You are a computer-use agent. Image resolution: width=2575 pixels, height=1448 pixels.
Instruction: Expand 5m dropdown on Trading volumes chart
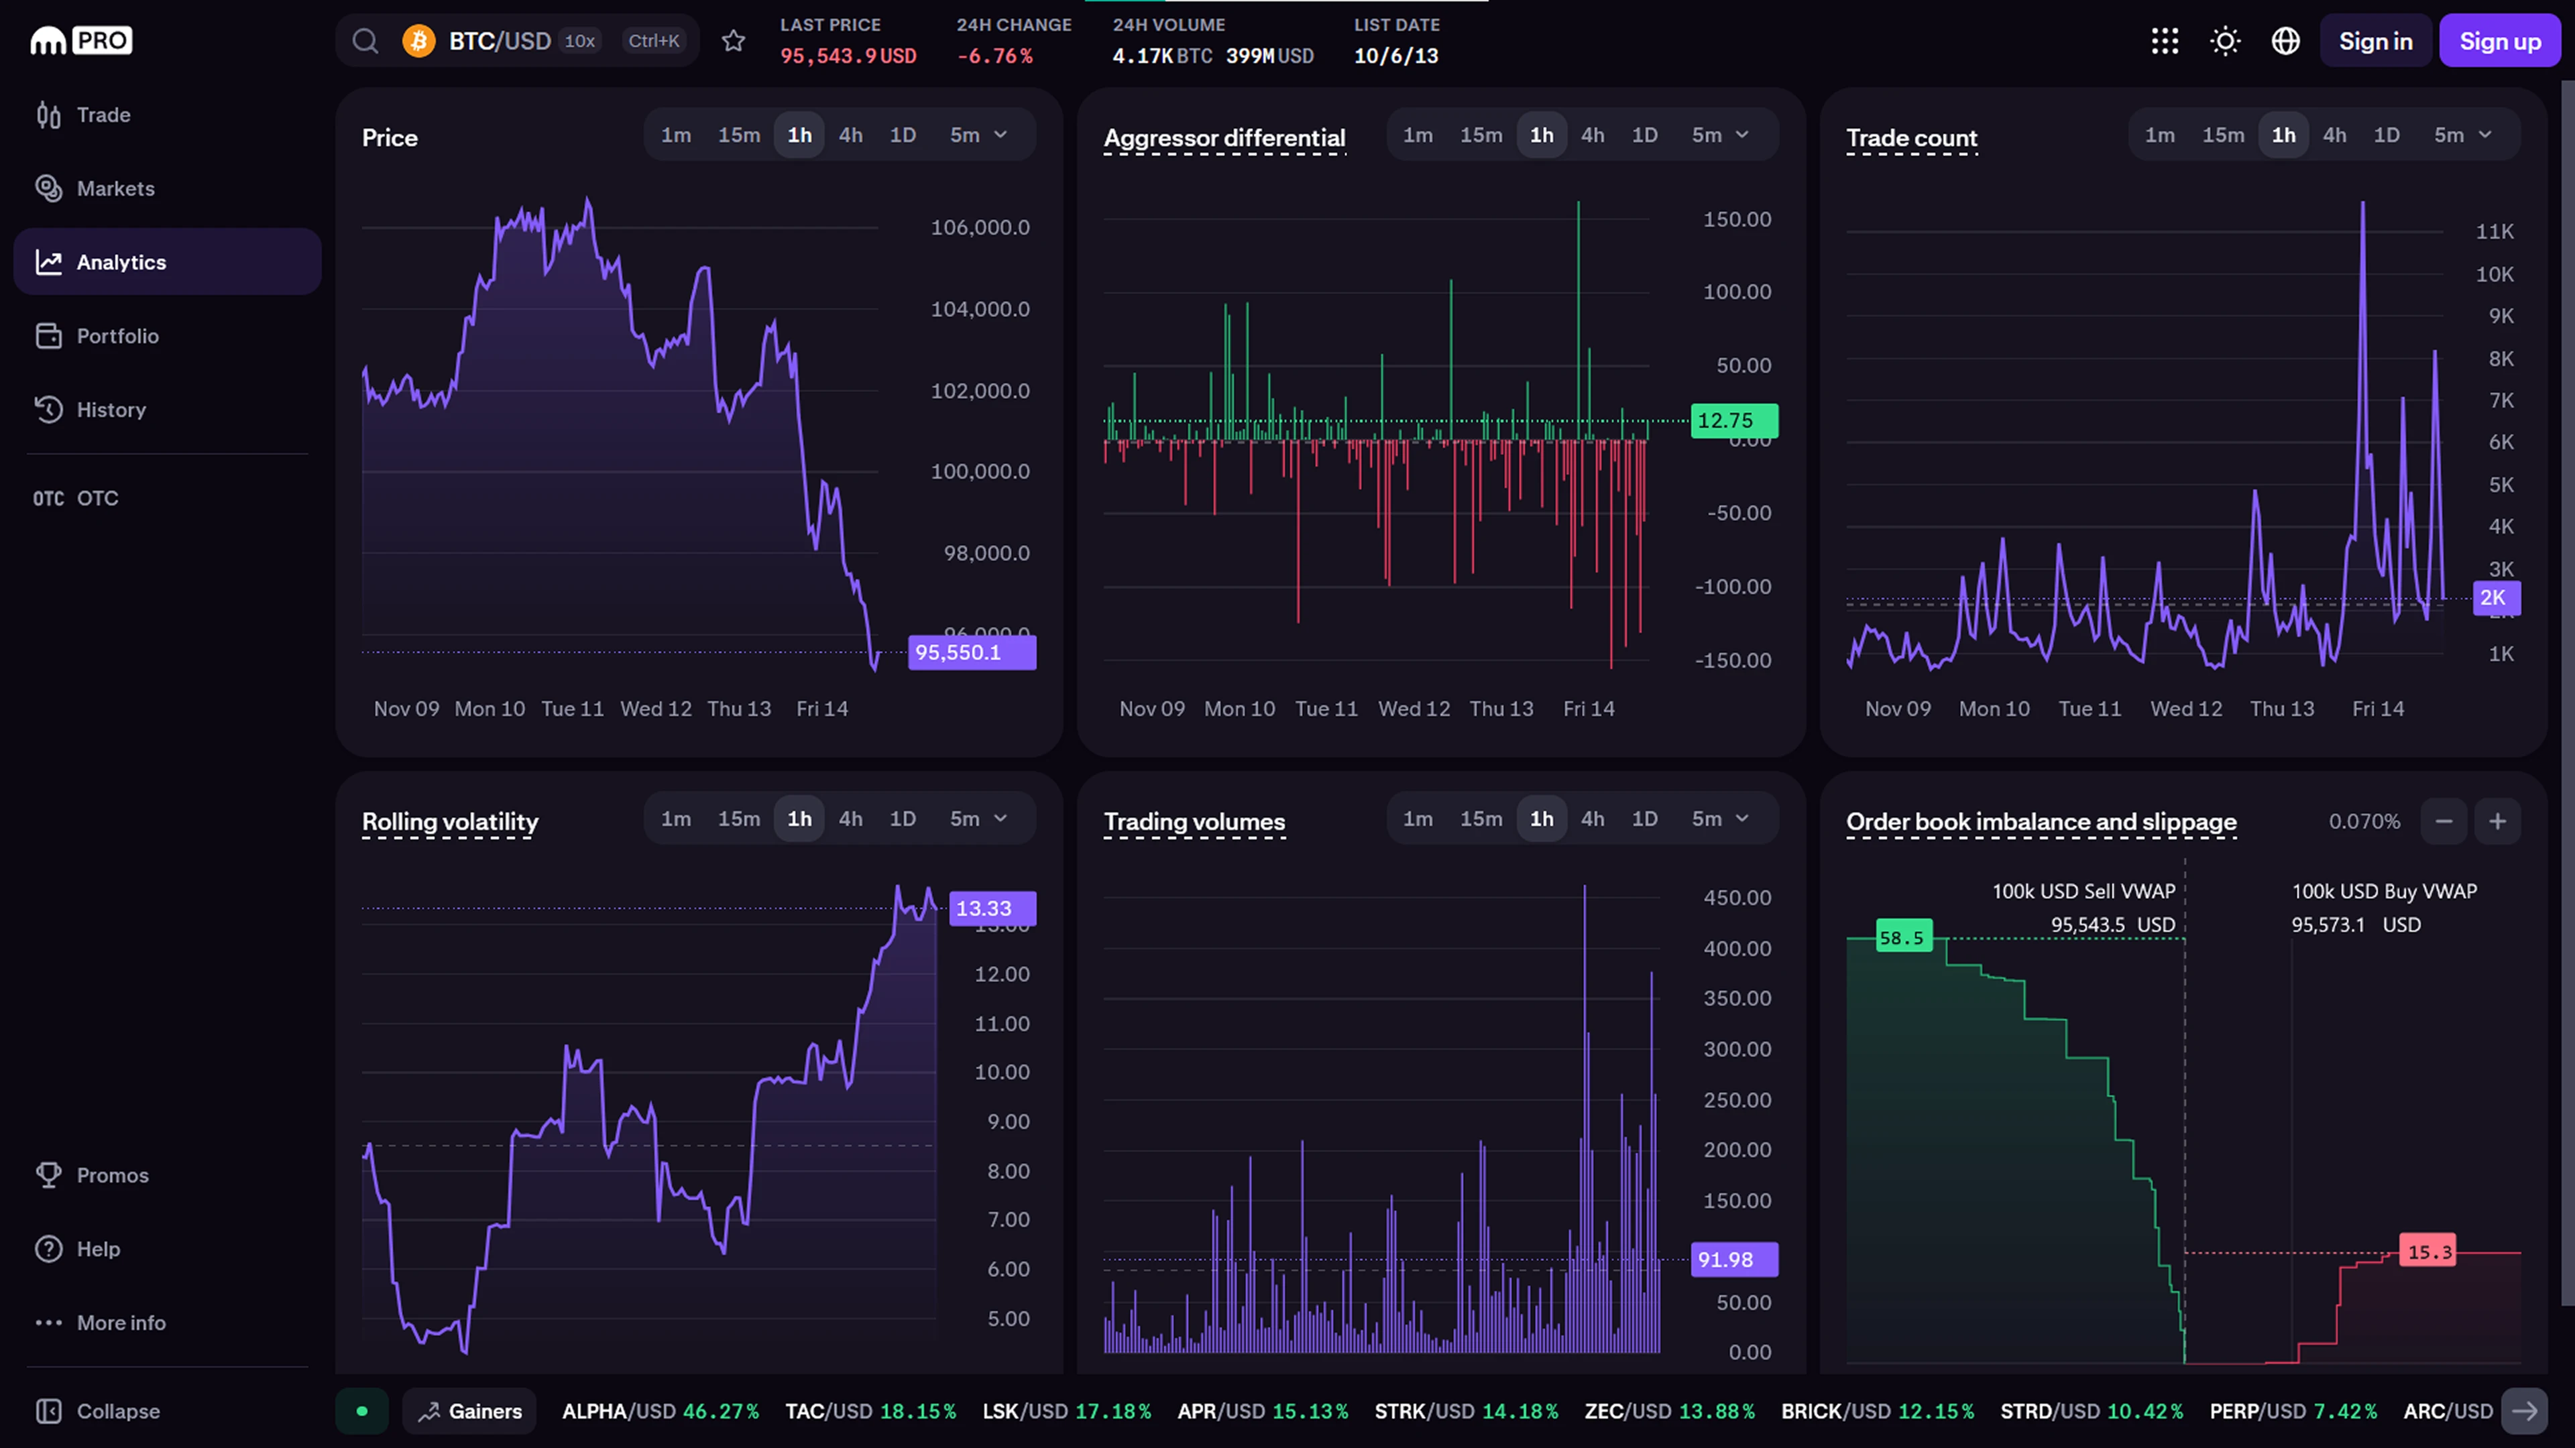[1720, 819]
